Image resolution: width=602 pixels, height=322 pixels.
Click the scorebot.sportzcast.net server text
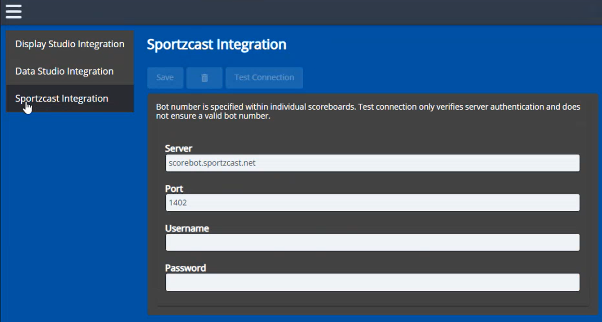pos(212,163)
